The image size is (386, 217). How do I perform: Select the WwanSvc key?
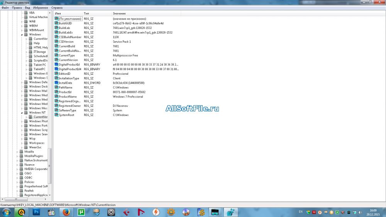35,148
